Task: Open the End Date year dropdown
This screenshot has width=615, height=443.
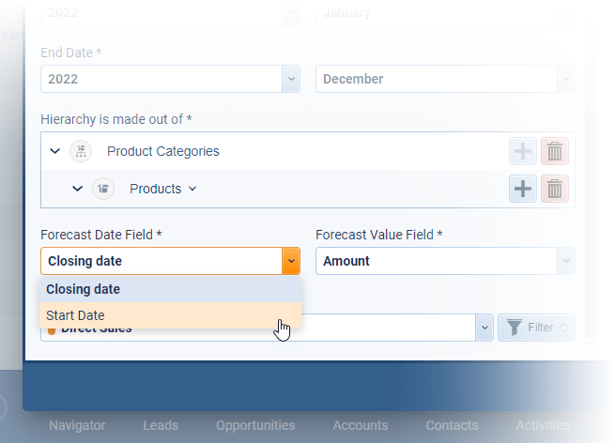Action: click(x=291, y=79)
